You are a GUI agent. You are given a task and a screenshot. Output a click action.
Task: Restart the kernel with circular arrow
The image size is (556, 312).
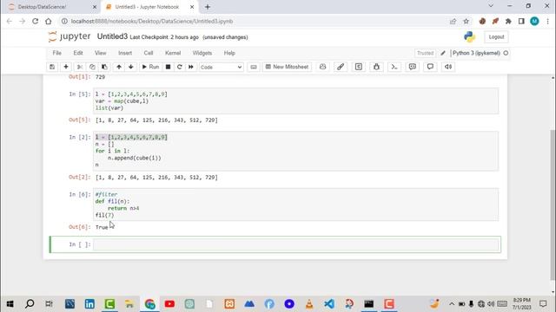(180, 67)
